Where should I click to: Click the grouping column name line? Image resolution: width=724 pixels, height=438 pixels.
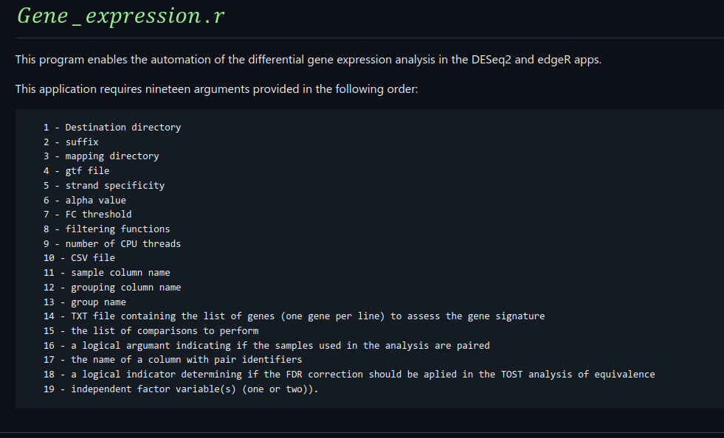[112, 287]
